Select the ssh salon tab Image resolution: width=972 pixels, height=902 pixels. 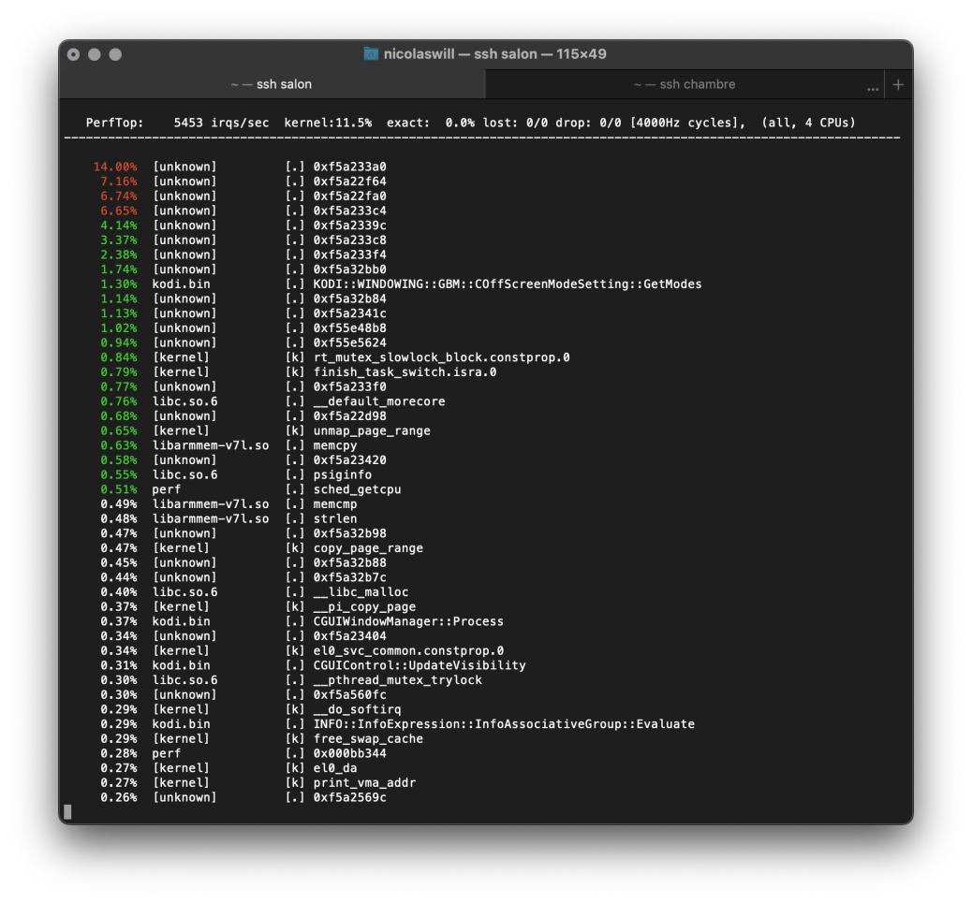272,84
